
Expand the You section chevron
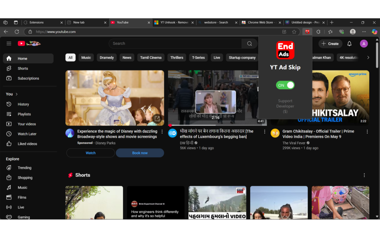click(x=17, y=94)
